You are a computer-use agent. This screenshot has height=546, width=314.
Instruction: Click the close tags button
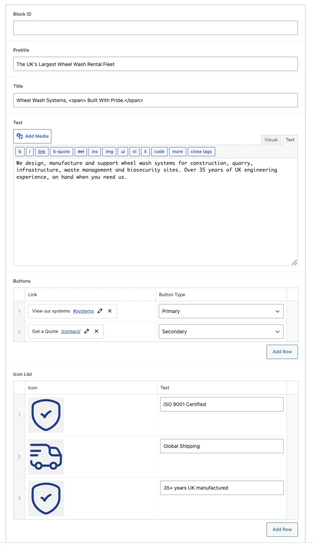pos(201,152)
